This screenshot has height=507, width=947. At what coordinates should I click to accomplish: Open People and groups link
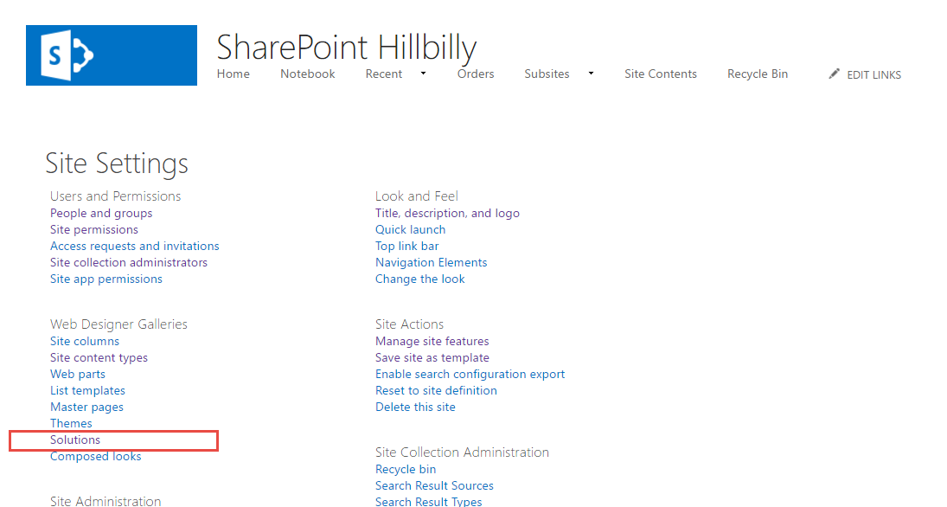[x=101, y=214]
